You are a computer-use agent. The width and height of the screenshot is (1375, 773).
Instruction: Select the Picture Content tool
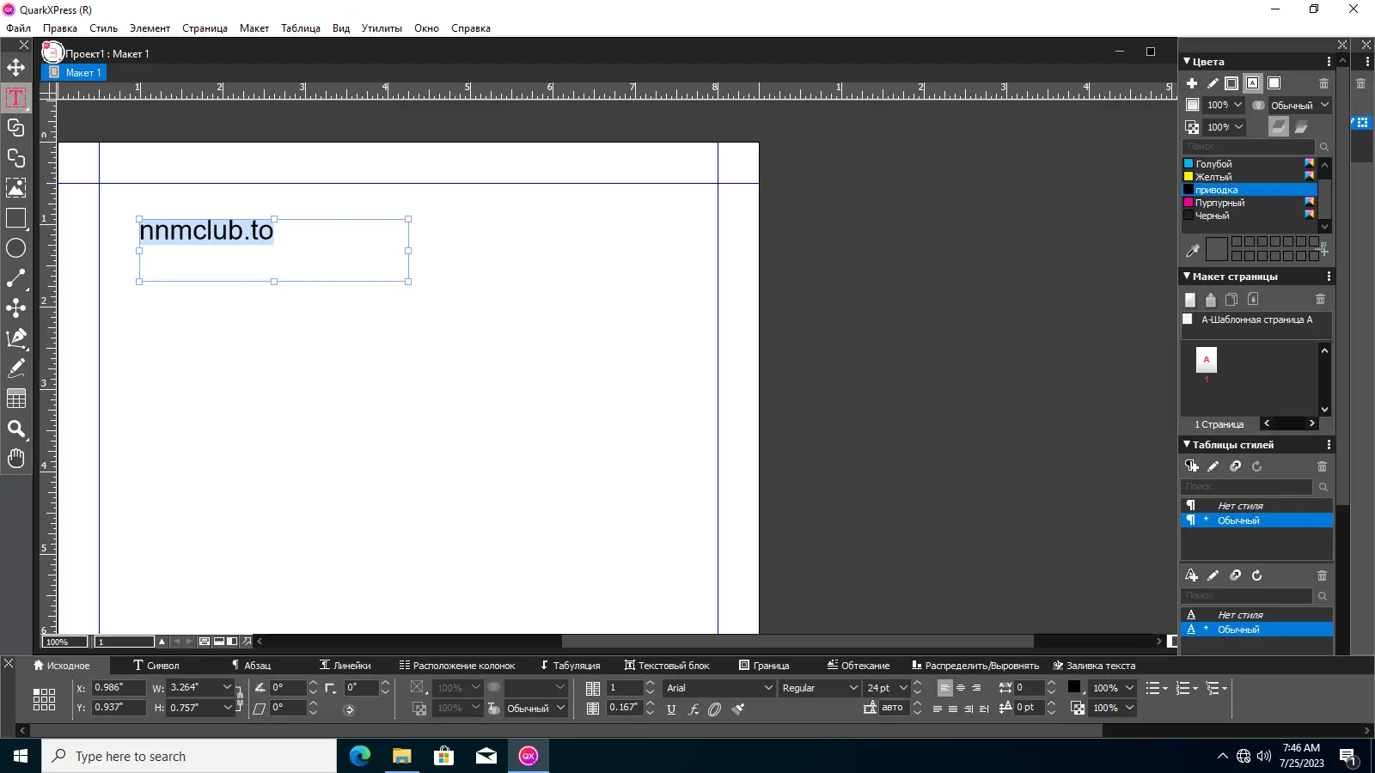[x=15, y=188]
